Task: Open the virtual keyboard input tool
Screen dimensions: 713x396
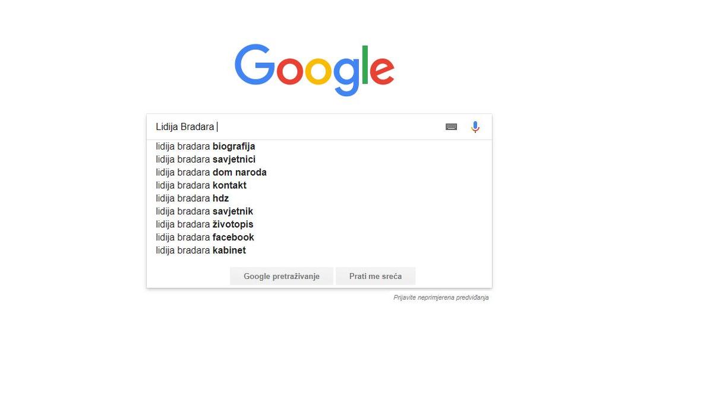Action: click(x=451, y=127)
